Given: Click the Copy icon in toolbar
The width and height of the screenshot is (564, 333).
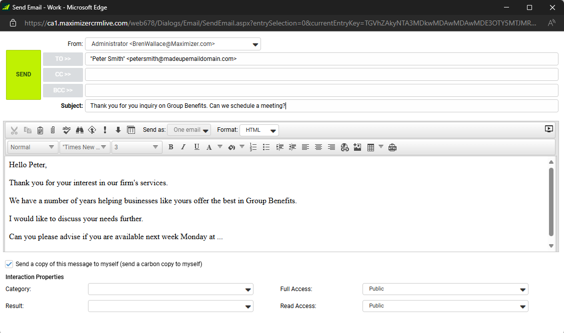Looking at the screenshot, I should point(27,130).
